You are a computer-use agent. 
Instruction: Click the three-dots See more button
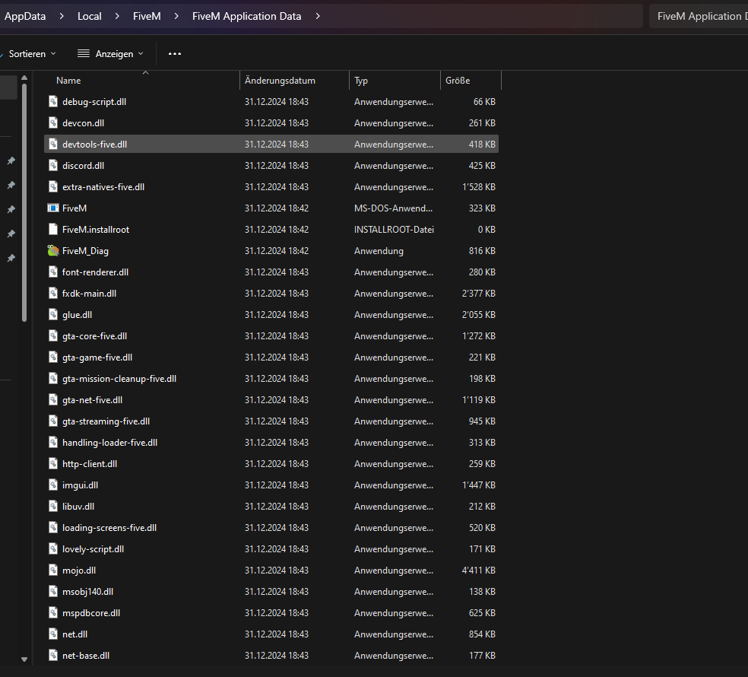pyautogui.click(x=174, y=53)
